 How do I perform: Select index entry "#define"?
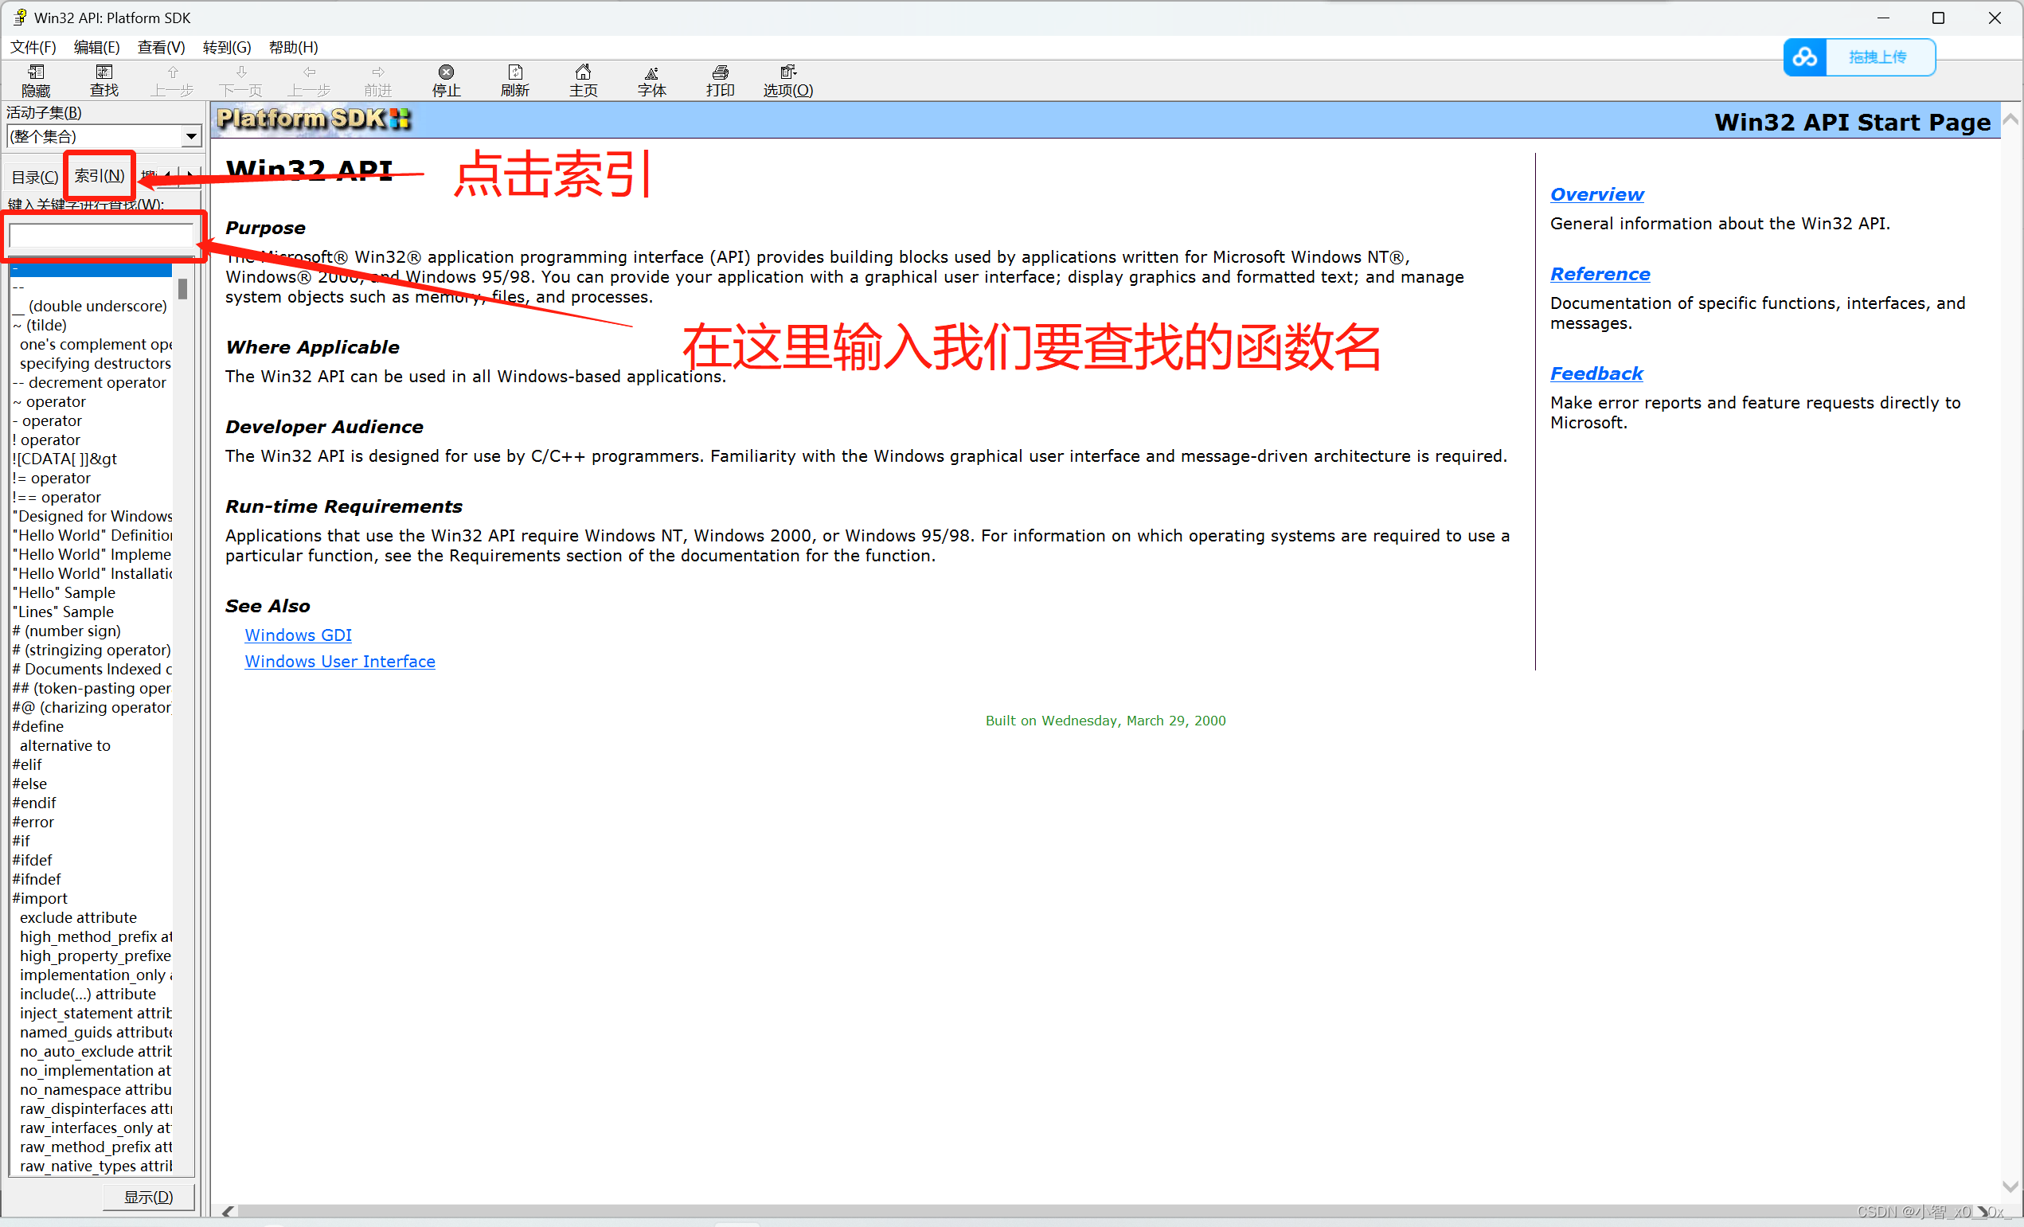click(x=37, y=726)
